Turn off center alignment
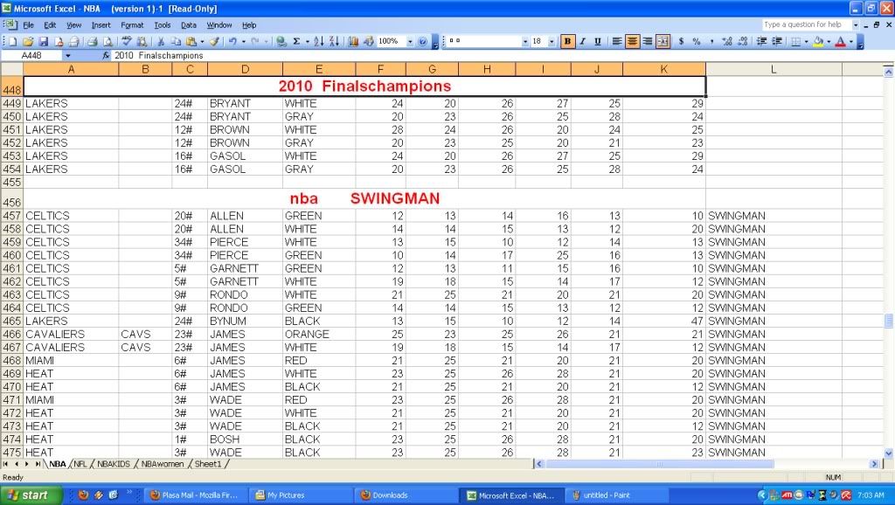The height and width of the screenshot is (505, 895). point(633,41)
